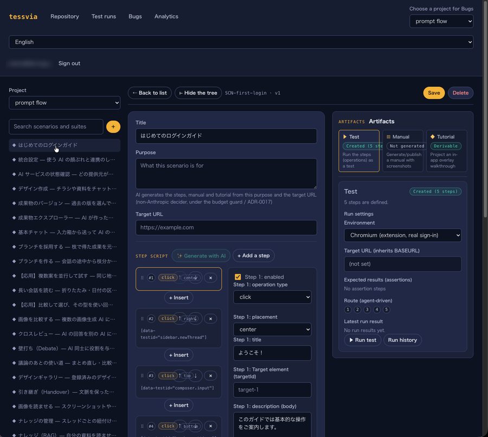Move step #2 up with the up arrow
The height and width of the screenshot is (437, 488).
pyautogui.click(x=179, y=319)
